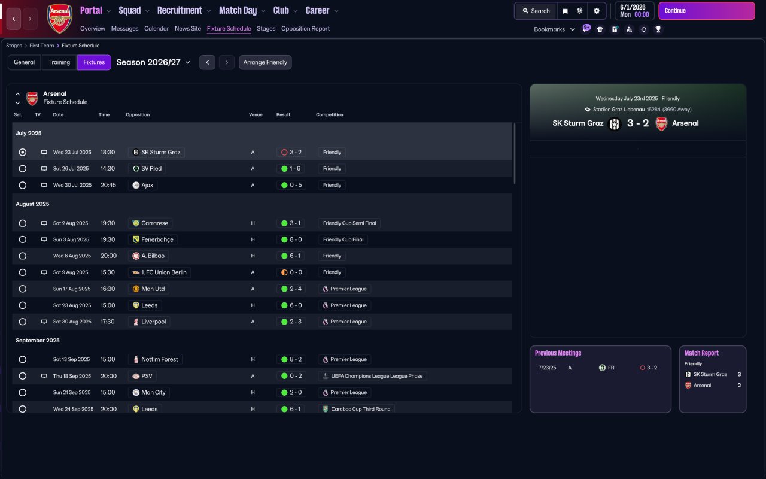Click the trophy icon in the bookmarks bar
Viewport: 766px width, 479px height.
658,29
